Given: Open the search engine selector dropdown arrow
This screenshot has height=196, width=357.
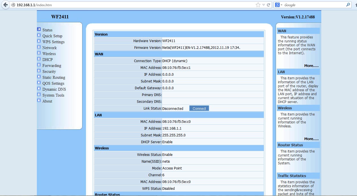Looking at the screenshot, I should click(282, 5).
